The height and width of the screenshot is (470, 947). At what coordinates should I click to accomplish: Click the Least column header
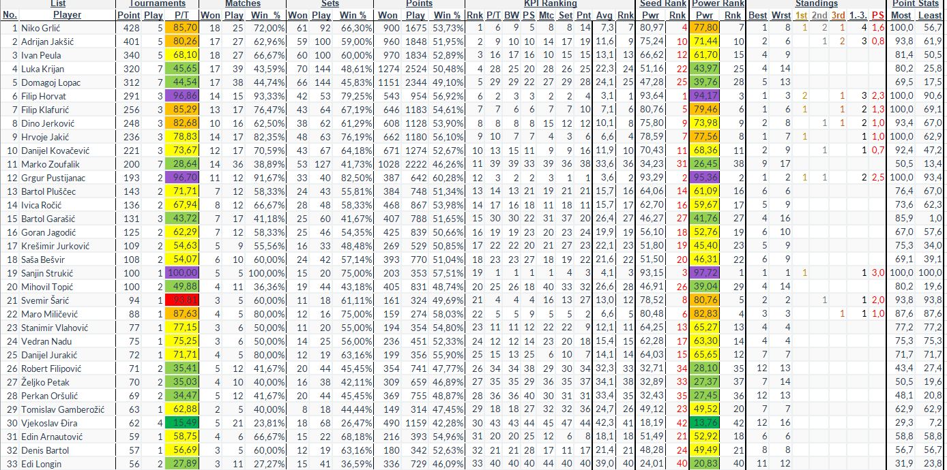(930, 14)
